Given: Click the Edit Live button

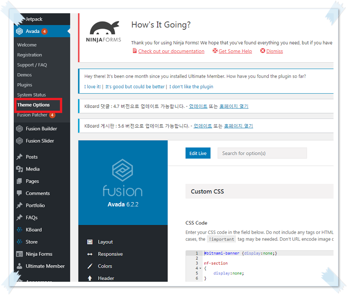Looking at the screenshot, I should click(198, 153).
